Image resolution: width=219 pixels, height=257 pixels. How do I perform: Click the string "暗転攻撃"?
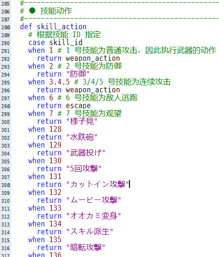point(85,247)
